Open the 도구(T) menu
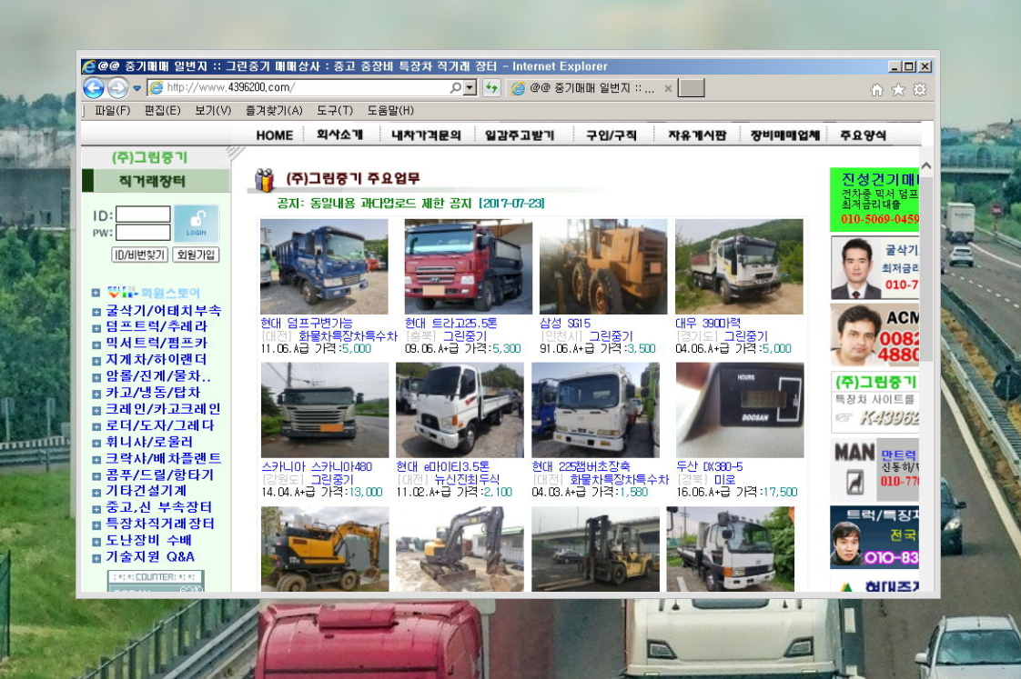The image size is (1021, 679). click(335, 111)
